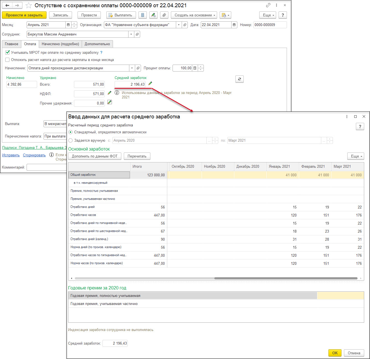
Task: Attach files with the paperclip icon
Action: tap(164, 15)
